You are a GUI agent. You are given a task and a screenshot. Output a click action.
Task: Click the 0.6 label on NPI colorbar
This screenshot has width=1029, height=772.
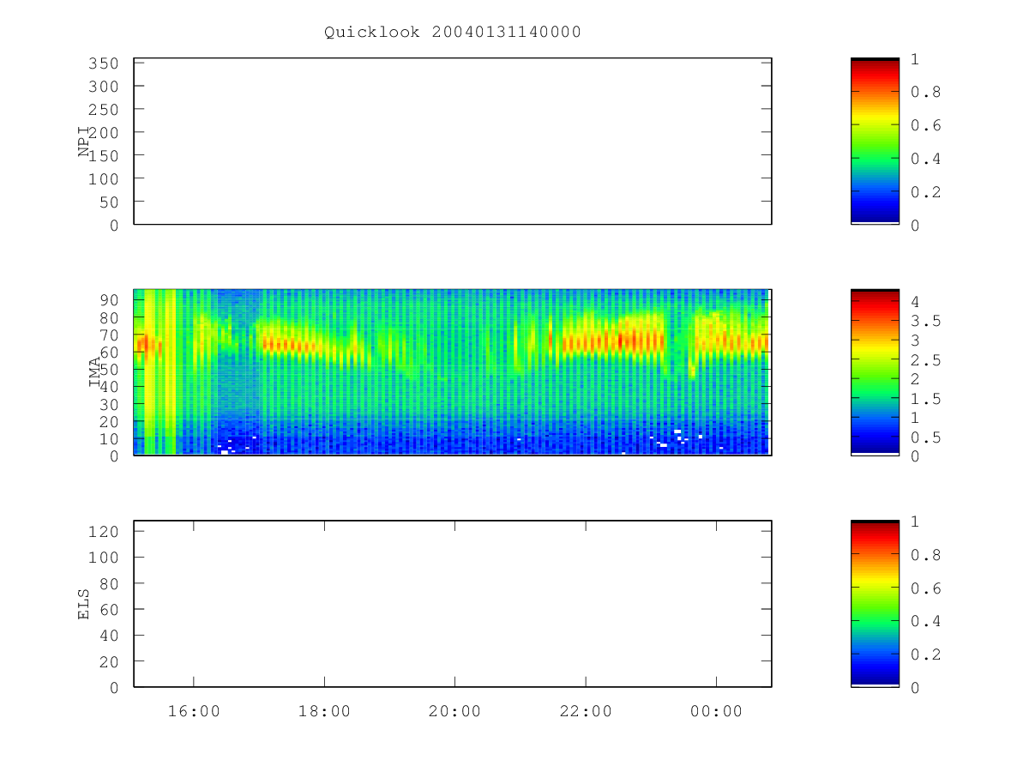[925, 125]
